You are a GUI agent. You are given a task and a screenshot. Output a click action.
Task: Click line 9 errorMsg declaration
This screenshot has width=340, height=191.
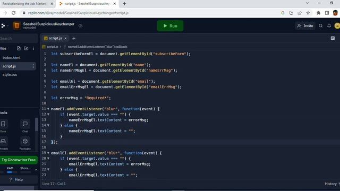point(81,98)
